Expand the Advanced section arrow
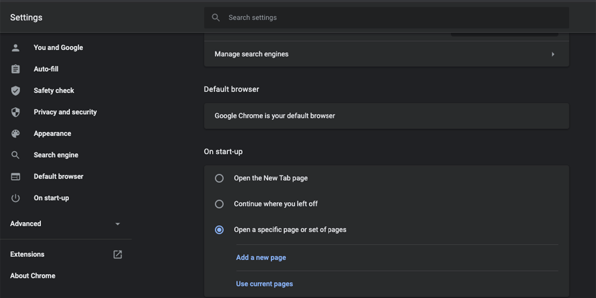 tap(117, 224)
